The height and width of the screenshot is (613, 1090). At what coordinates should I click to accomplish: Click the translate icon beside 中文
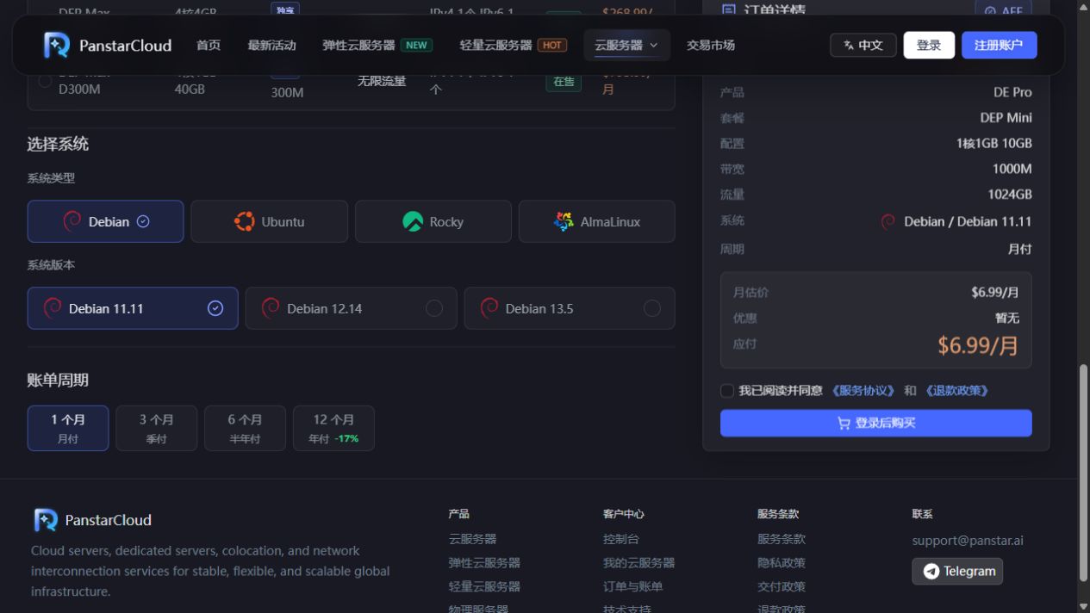(x=849, y=45)
